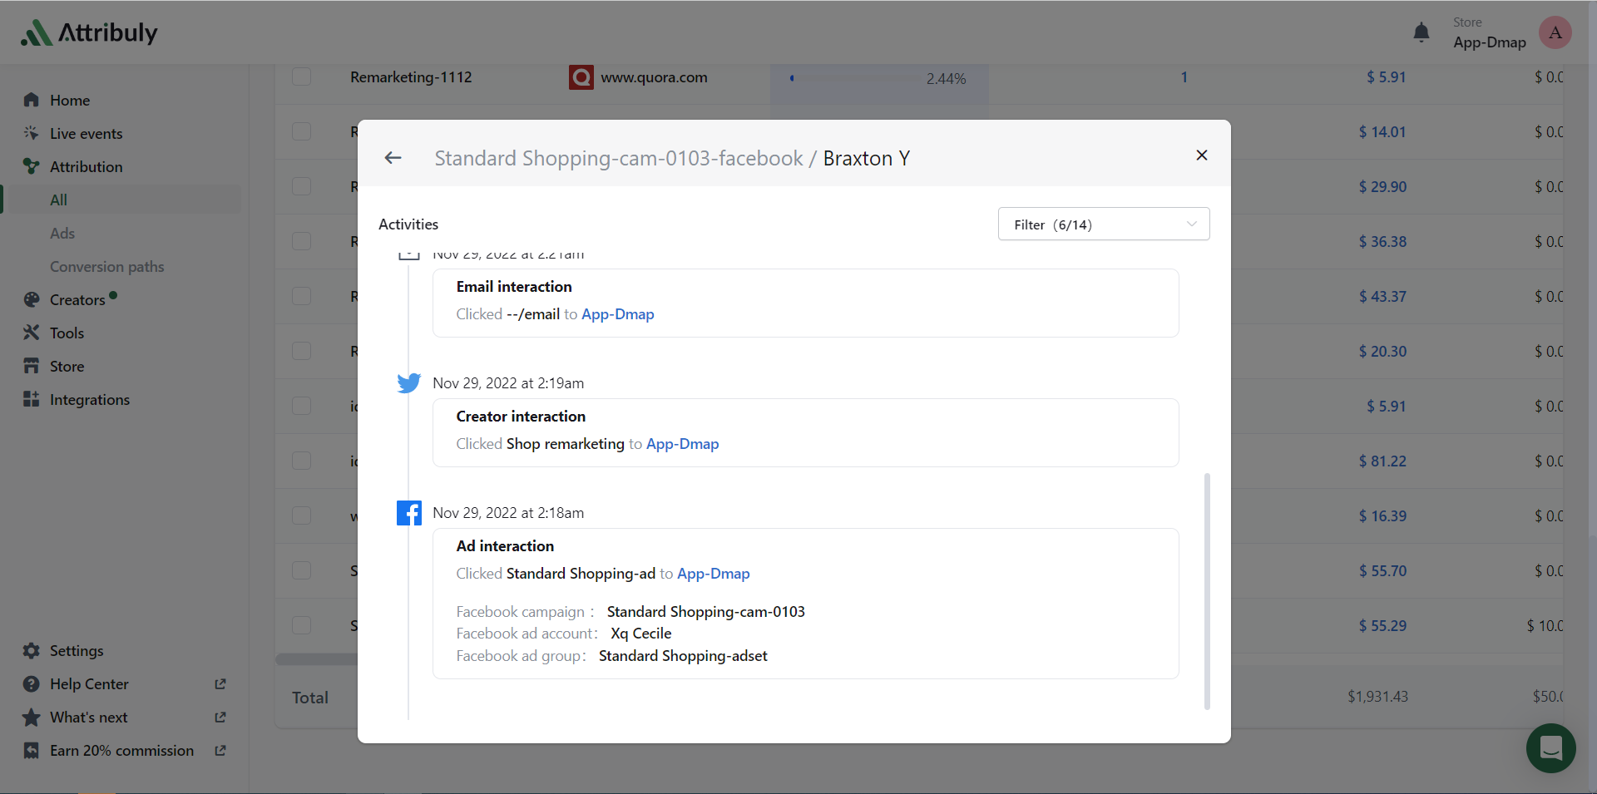This screenshot has height=794, width=1597.
Task: Click the Quora source icon
Action: click(581, 77)
